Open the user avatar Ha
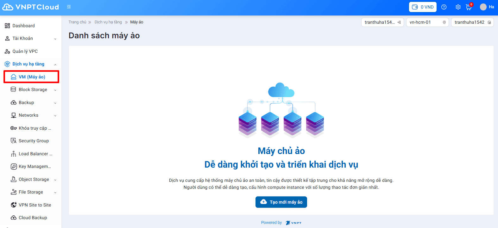 pyautogui.click(x=487, y=7)
